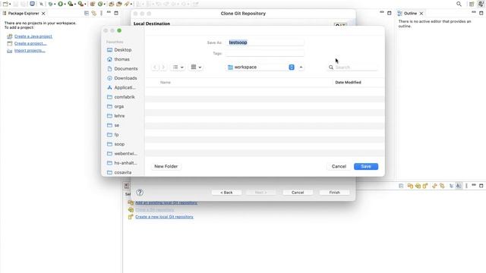The image size is (486, 273).
Task: Click the Link with Selection icon in Git toolbar
Action: point(442,186)
